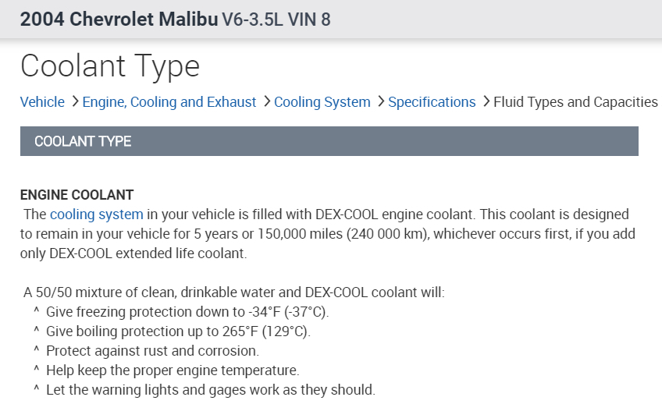662x404 pixels.
Task: Click the 2004 Chevrolet Malibu vehicle title
Action: tap(119, 19)
